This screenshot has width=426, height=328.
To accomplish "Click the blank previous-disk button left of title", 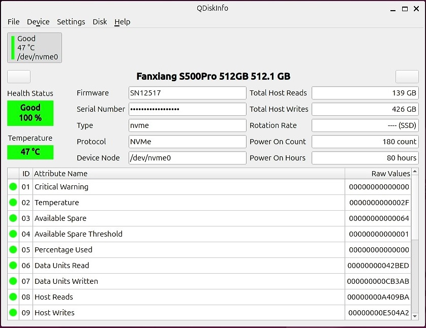I will pos(19,77).
